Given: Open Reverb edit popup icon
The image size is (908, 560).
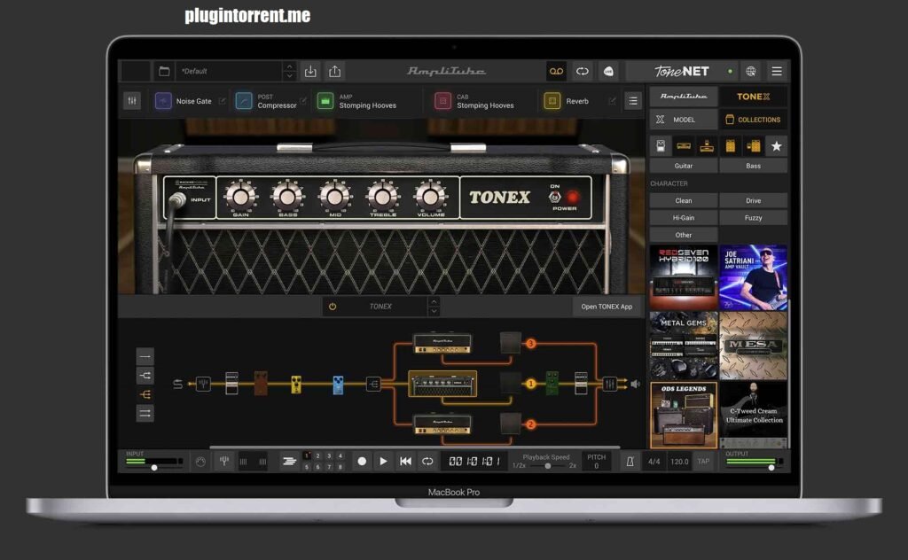Looking at the screenshot, I should pos(612,101).
